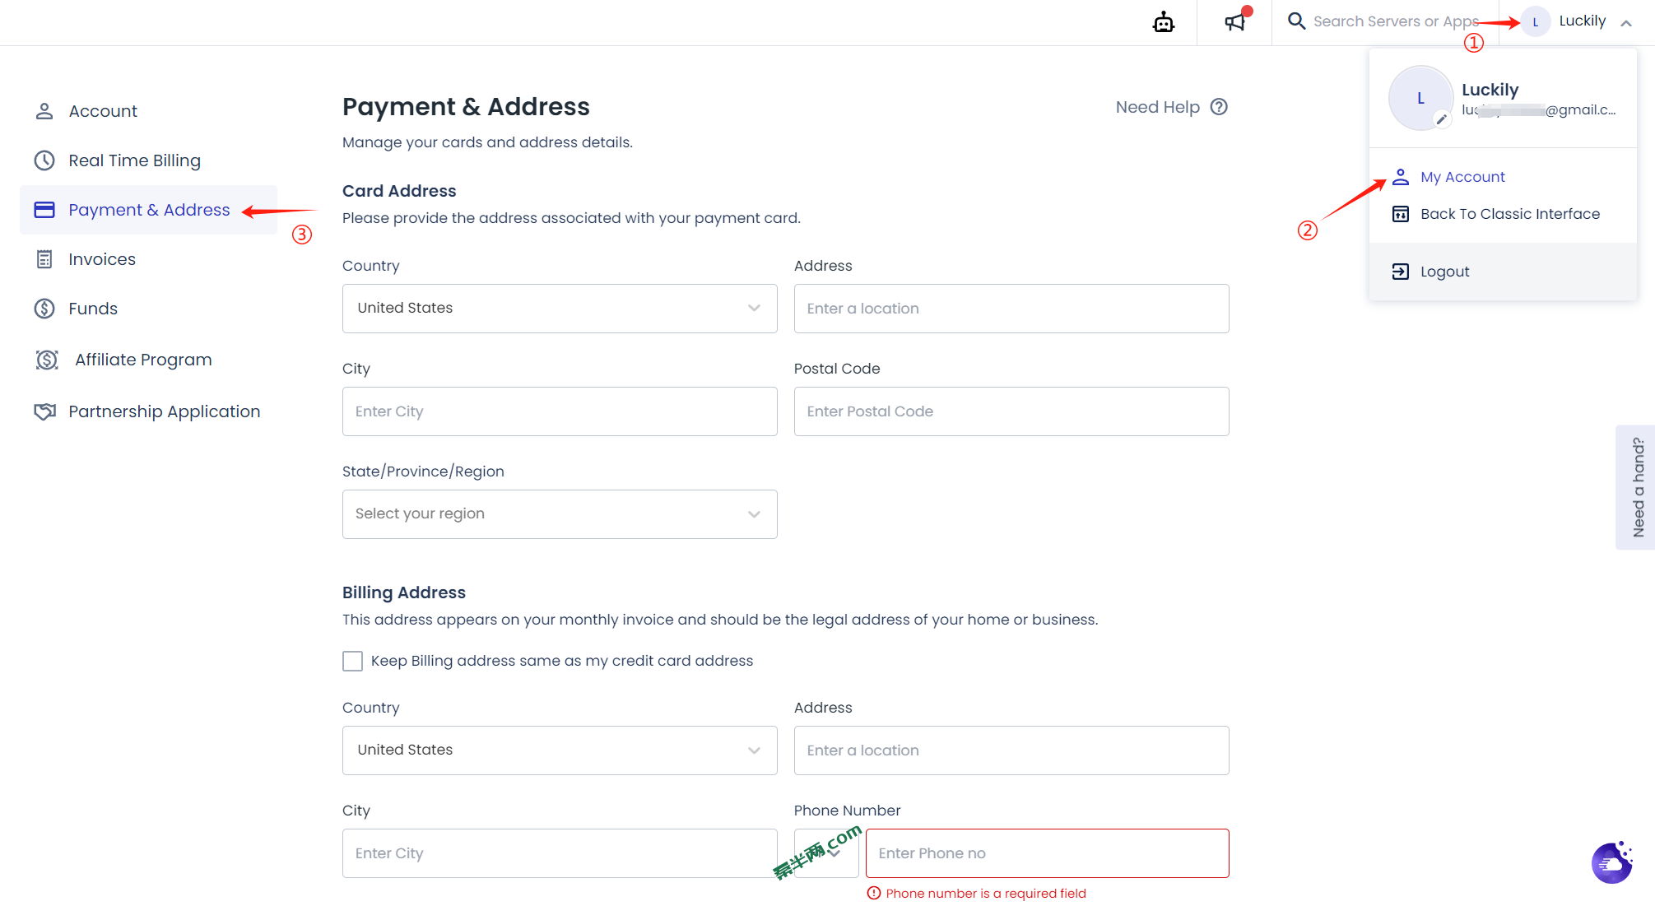This screenshot has height=906, width=1655.
Task: Click the Card Address location field
Action: pyautogui.click(x=1011, y=309)
